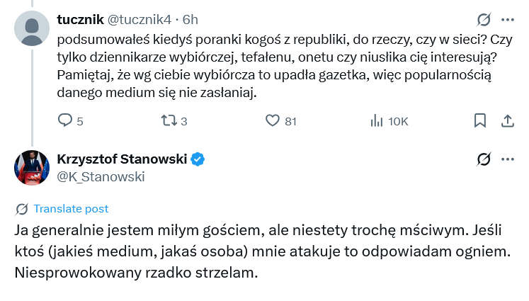529x301 pixels.
Task: Click Stanowski's post text body
Action: coord(262,251)
